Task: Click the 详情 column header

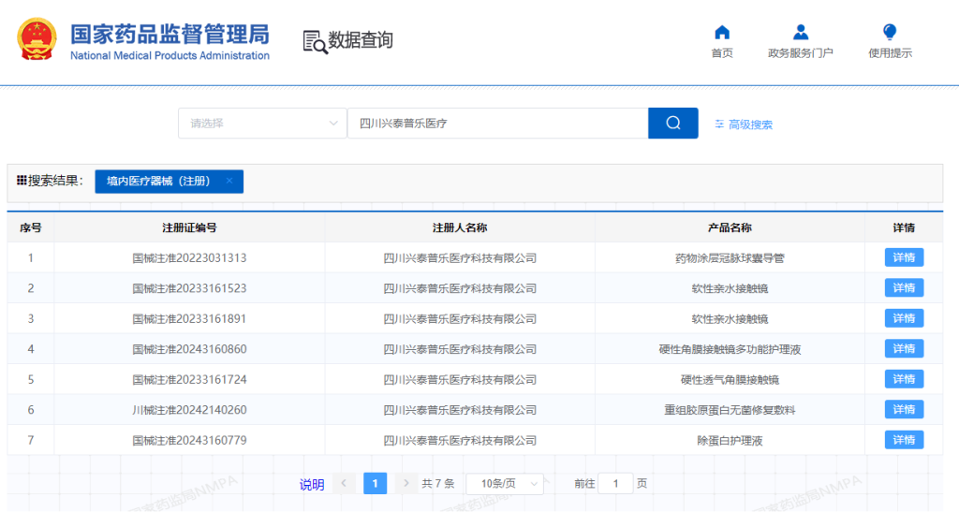Action: (904, 228)
